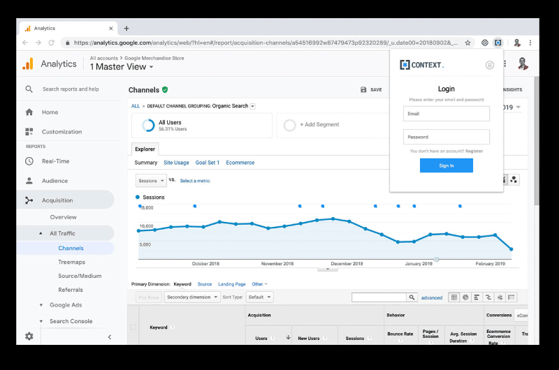Toggle the All Users segment circle
559x370 pixels.
(x=148, y=126)
